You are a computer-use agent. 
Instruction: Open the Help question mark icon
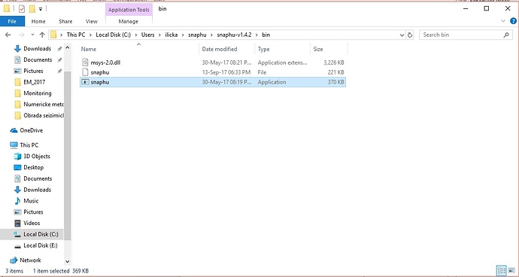tap(514, 21)
